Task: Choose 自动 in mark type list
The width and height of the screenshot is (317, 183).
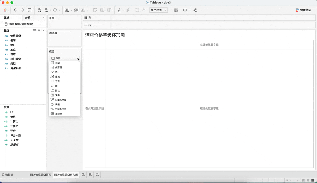Action: pyautogui.click(x=64, y=63)
